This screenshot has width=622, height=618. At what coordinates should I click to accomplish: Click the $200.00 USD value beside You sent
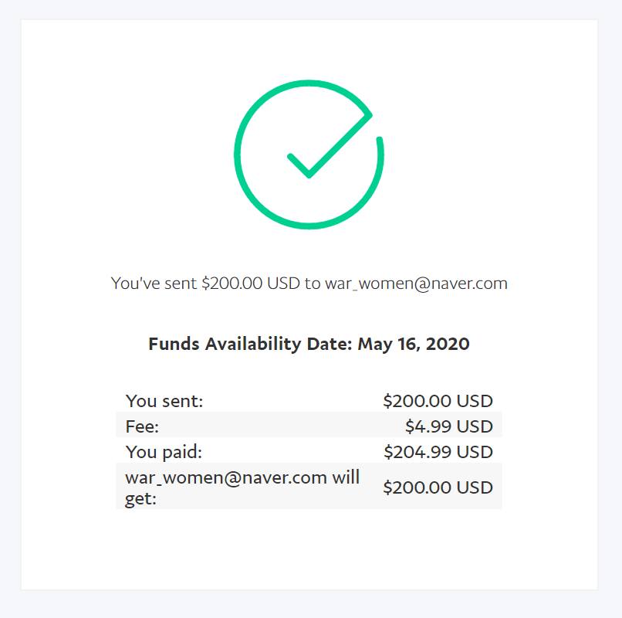click(x=438, y=401)
